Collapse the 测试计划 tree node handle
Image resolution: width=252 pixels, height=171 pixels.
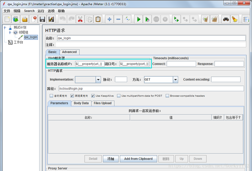click(x=5, y=28)
